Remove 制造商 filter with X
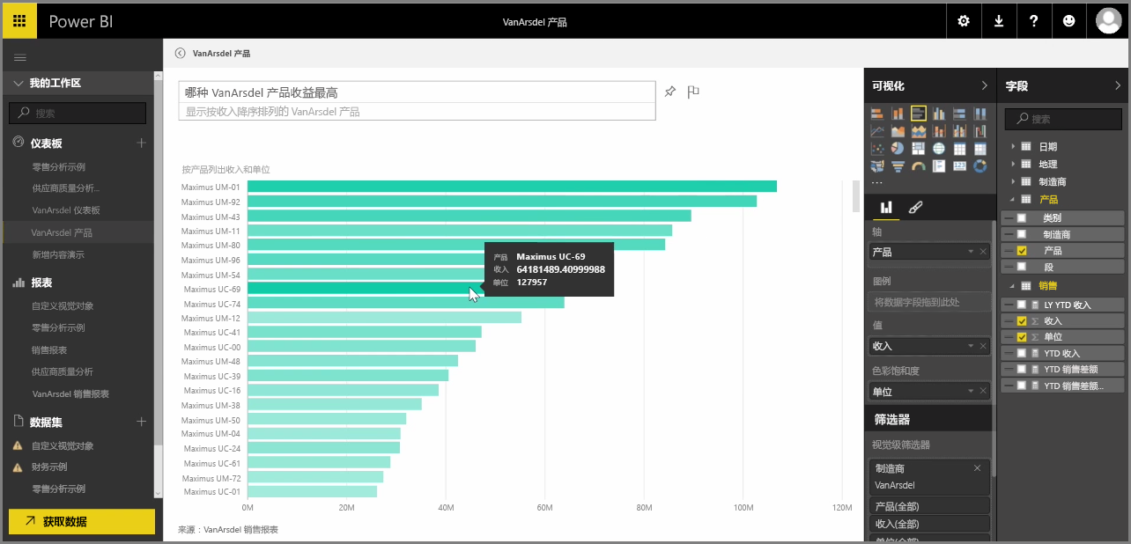The image size is (1131, 544). coord(977,468)
